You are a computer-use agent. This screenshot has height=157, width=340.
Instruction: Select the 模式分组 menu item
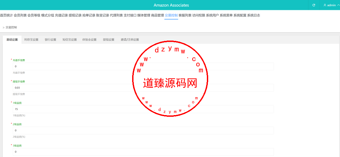pyautogui.click(x=48, y=15)
